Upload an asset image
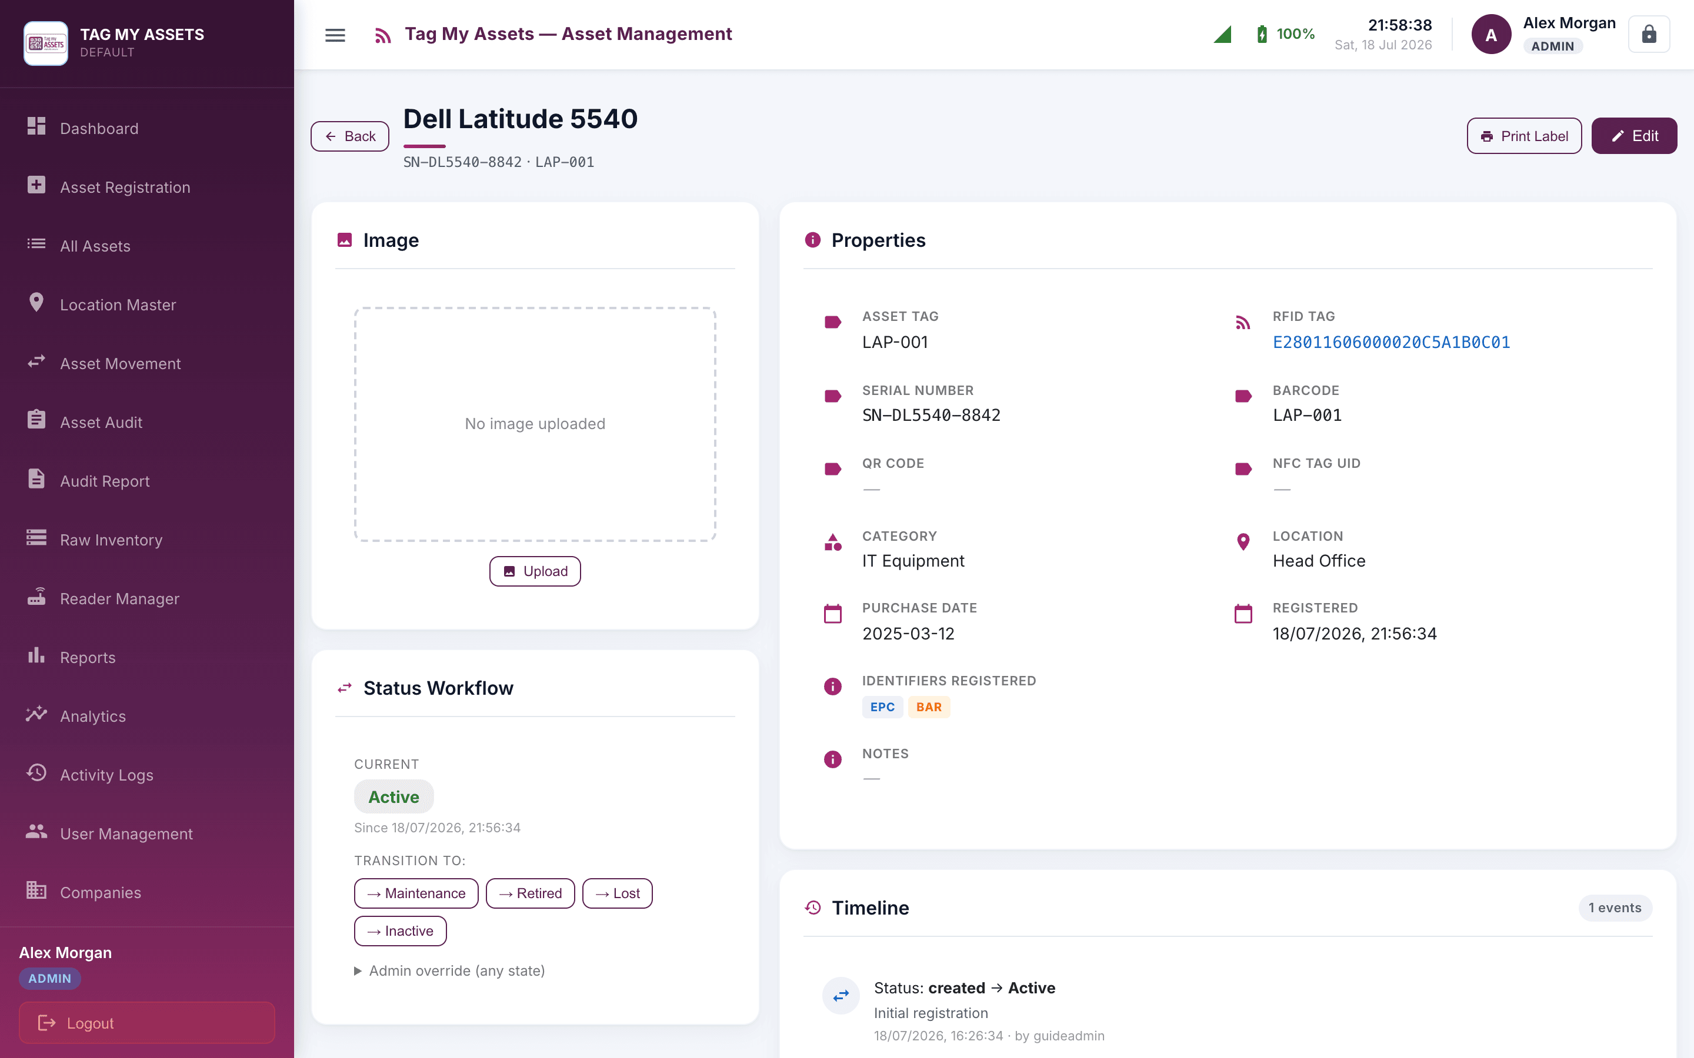This screenshot has height=1058, width=1694. tap(535, 571)
